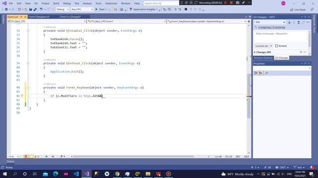Open the Commit All dropdown arrow
The width and height of the screenshot is (318, 178).
point(271,46)
